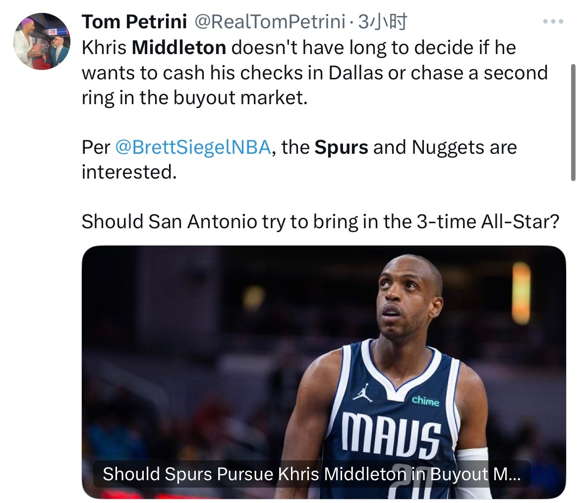
Task: Open Tom Petrini's profile avatar
Action: tap(42, 41)
